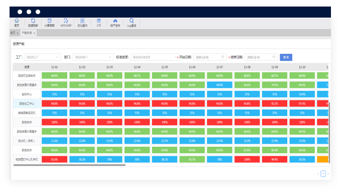Click the horizontal table scrollbar
Viewport: 341px width, 191px height.
click(x=69, y=165)
